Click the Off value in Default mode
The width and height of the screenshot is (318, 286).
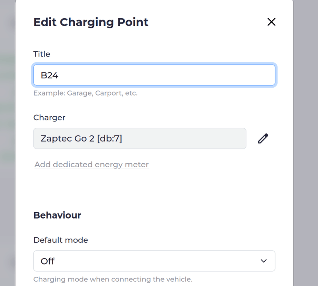48,261
